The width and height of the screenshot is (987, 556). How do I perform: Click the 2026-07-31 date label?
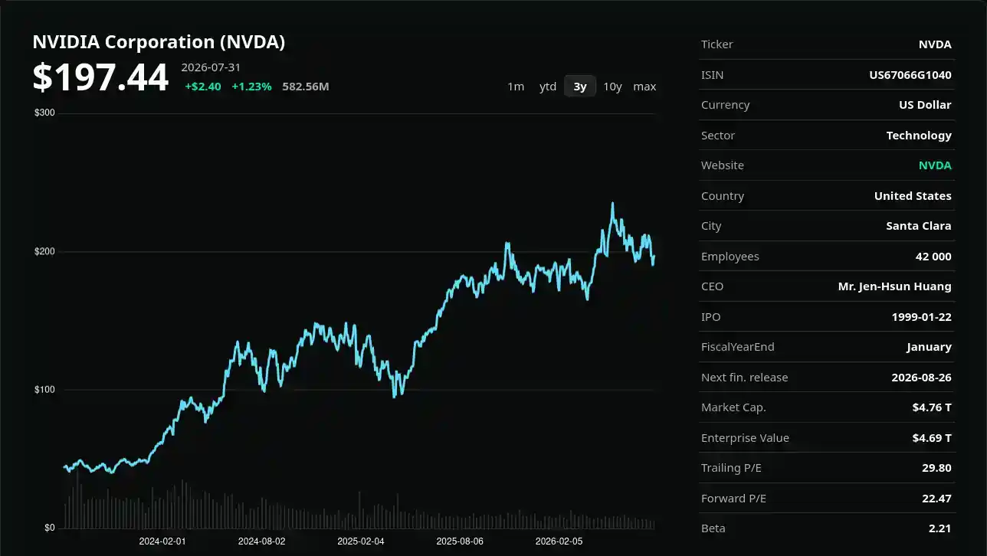[x=211, y=67]
